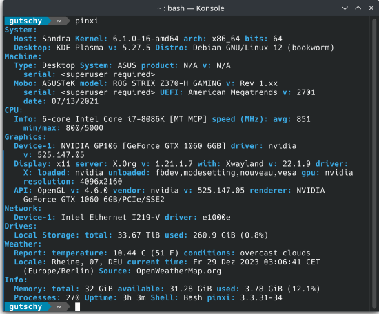
Task: Click the Konsole window title text
Action: (191, 8)
